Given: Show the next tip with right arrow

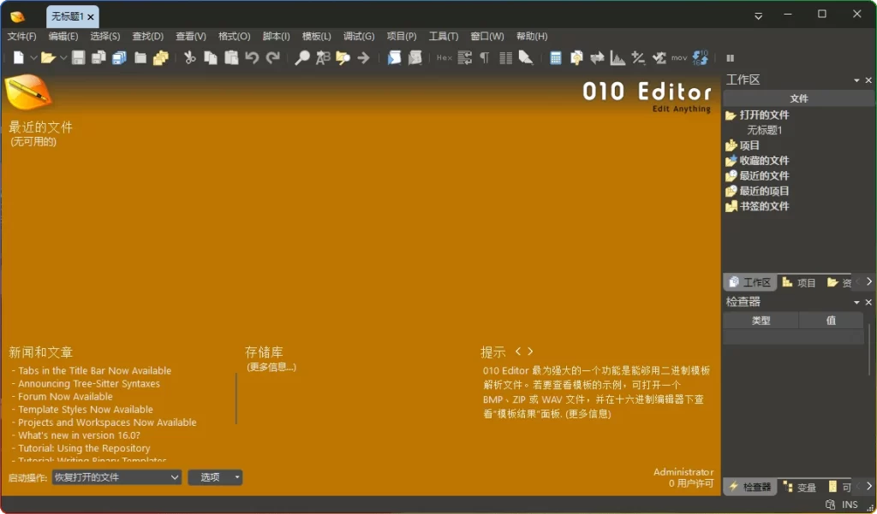Looking at the screenshot, I should click(x=530, y=351).
